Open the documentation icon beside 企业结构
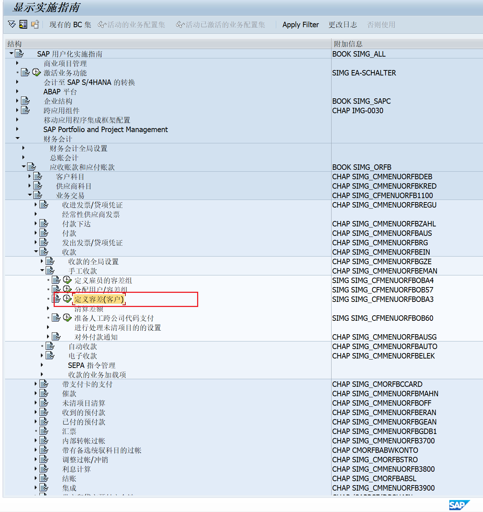The image size is (483, 512). [25, 101]
